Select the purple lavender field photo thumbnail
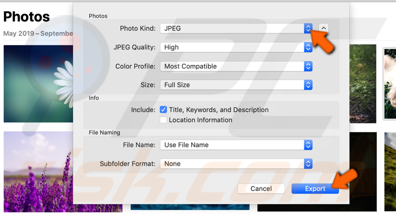This screenshot has width=396, height=218. (x=39, y=171)
